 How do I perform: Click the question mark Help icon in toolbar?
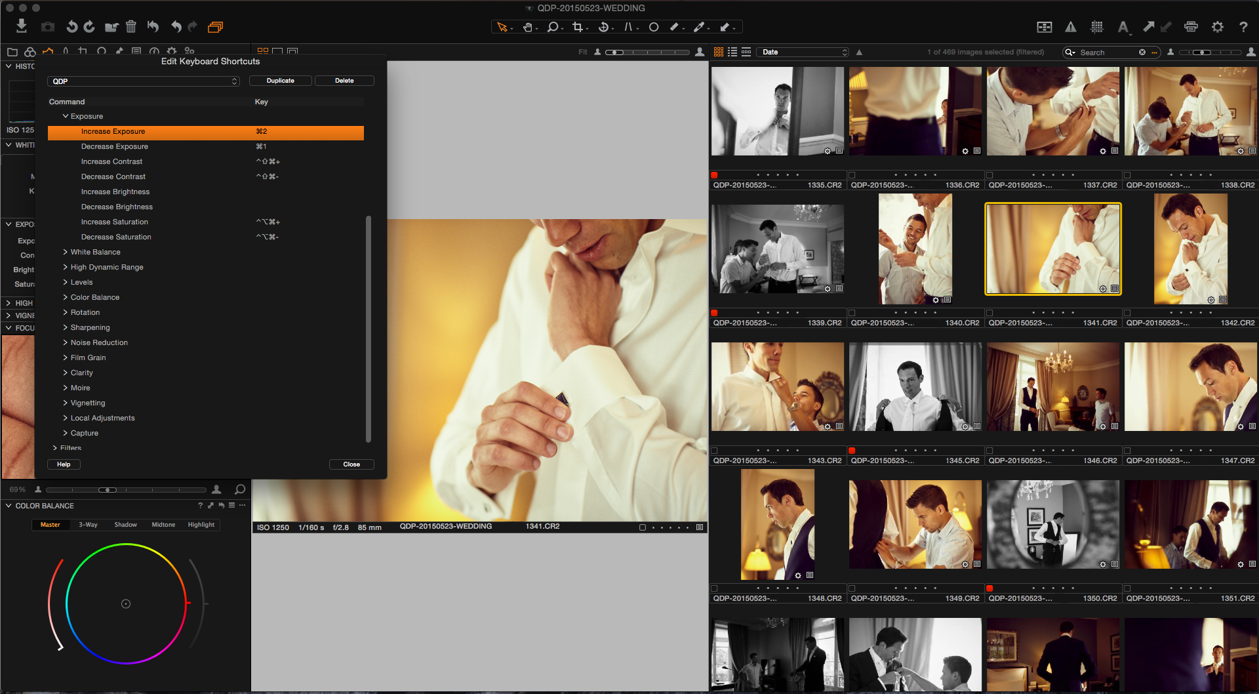1243,27
